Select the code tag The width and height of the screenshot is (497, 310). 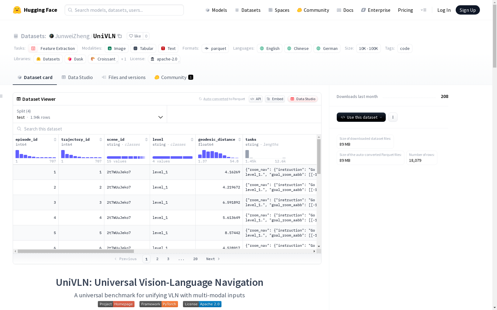pos(405,48)
